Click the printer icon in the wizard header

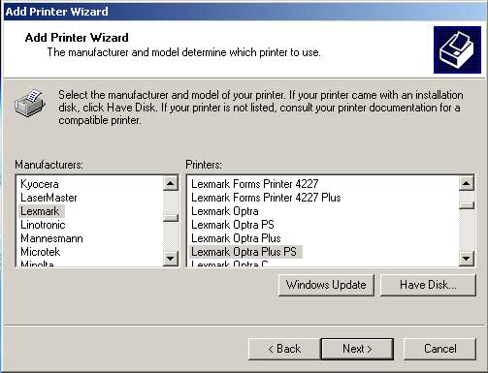coord(457,50)
